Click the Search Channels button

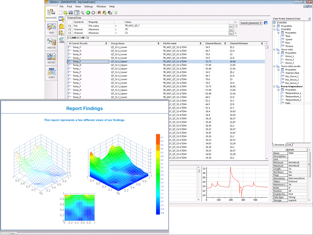point(249,23)
